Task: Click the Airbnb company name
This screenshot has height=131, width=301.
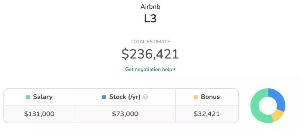Action: (x=150, y=7)
